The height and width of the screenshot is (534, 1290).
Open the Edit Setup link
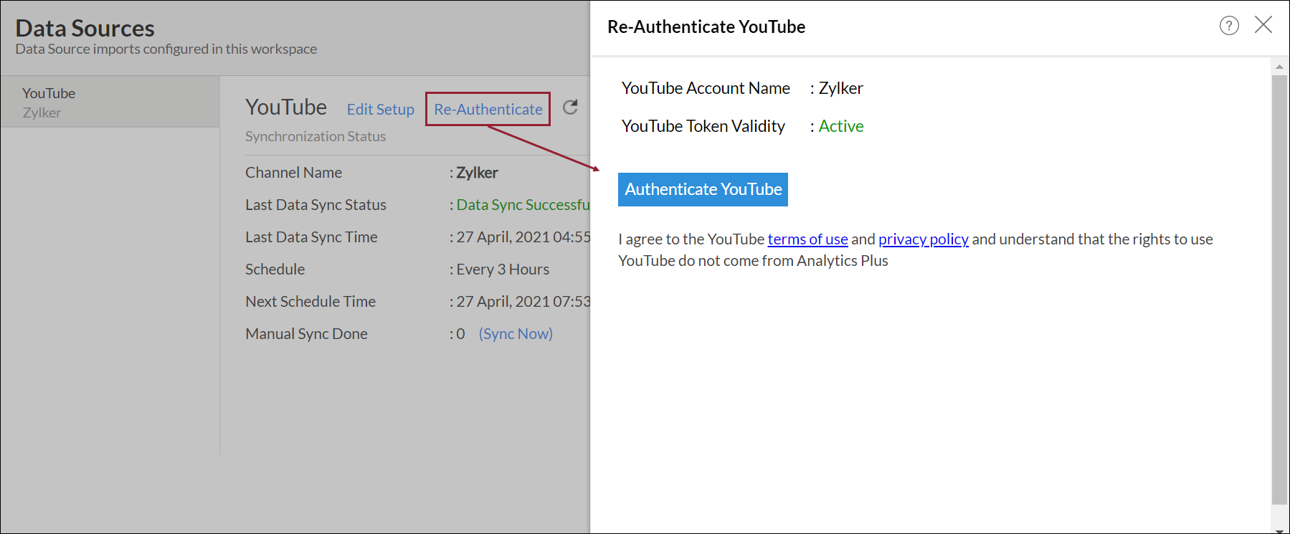[x=380, y=110]
